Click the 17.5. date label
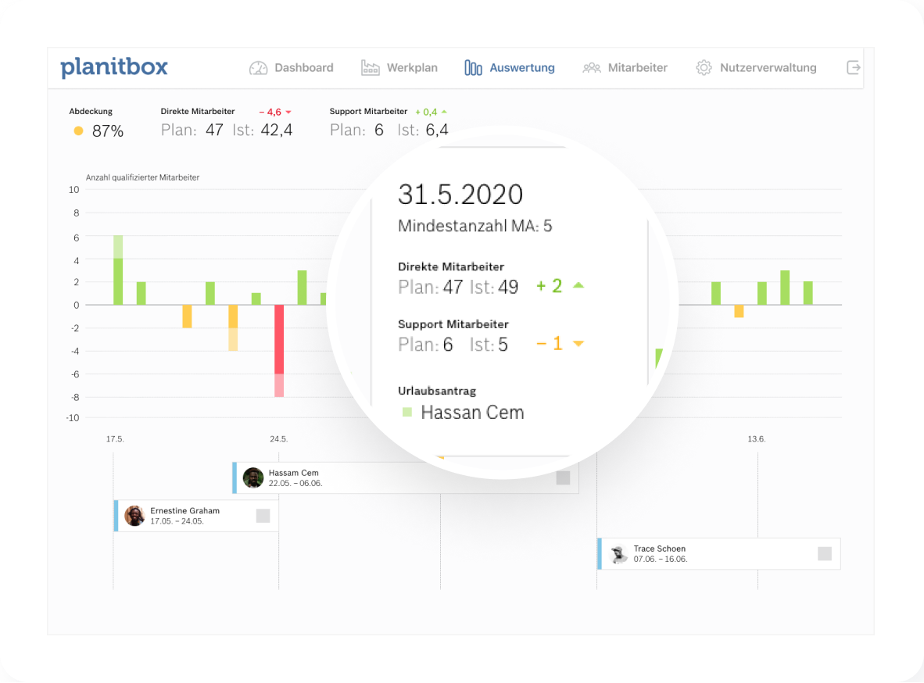 click(x=115, y=439)
